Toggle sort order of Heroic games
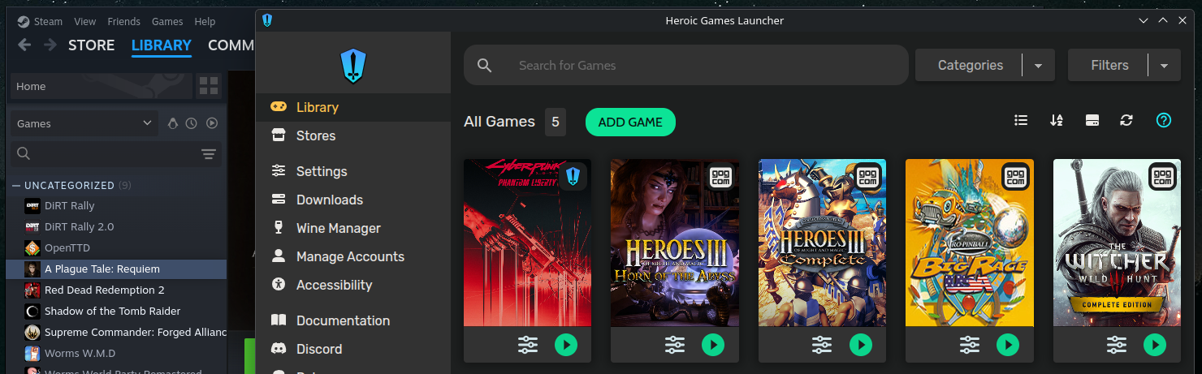 click(x=1056, y=120)
